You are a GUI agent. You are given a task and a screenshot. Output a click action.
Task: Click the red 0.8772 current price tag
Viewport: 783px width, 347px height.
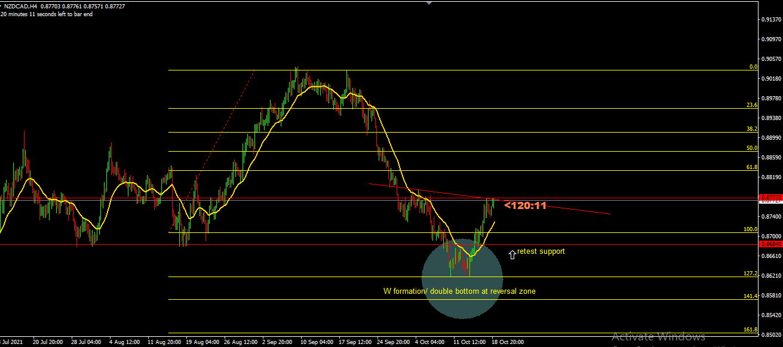click(x=770, y=197)
